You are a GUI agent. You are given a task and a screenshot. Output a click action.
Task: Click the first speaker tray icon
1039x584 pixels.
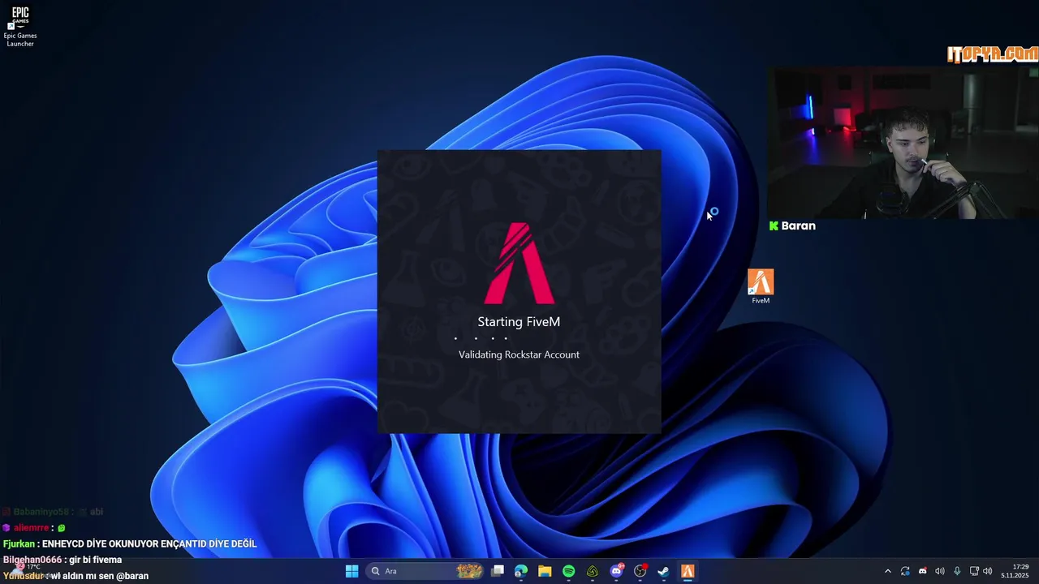[x=940, y=571]
